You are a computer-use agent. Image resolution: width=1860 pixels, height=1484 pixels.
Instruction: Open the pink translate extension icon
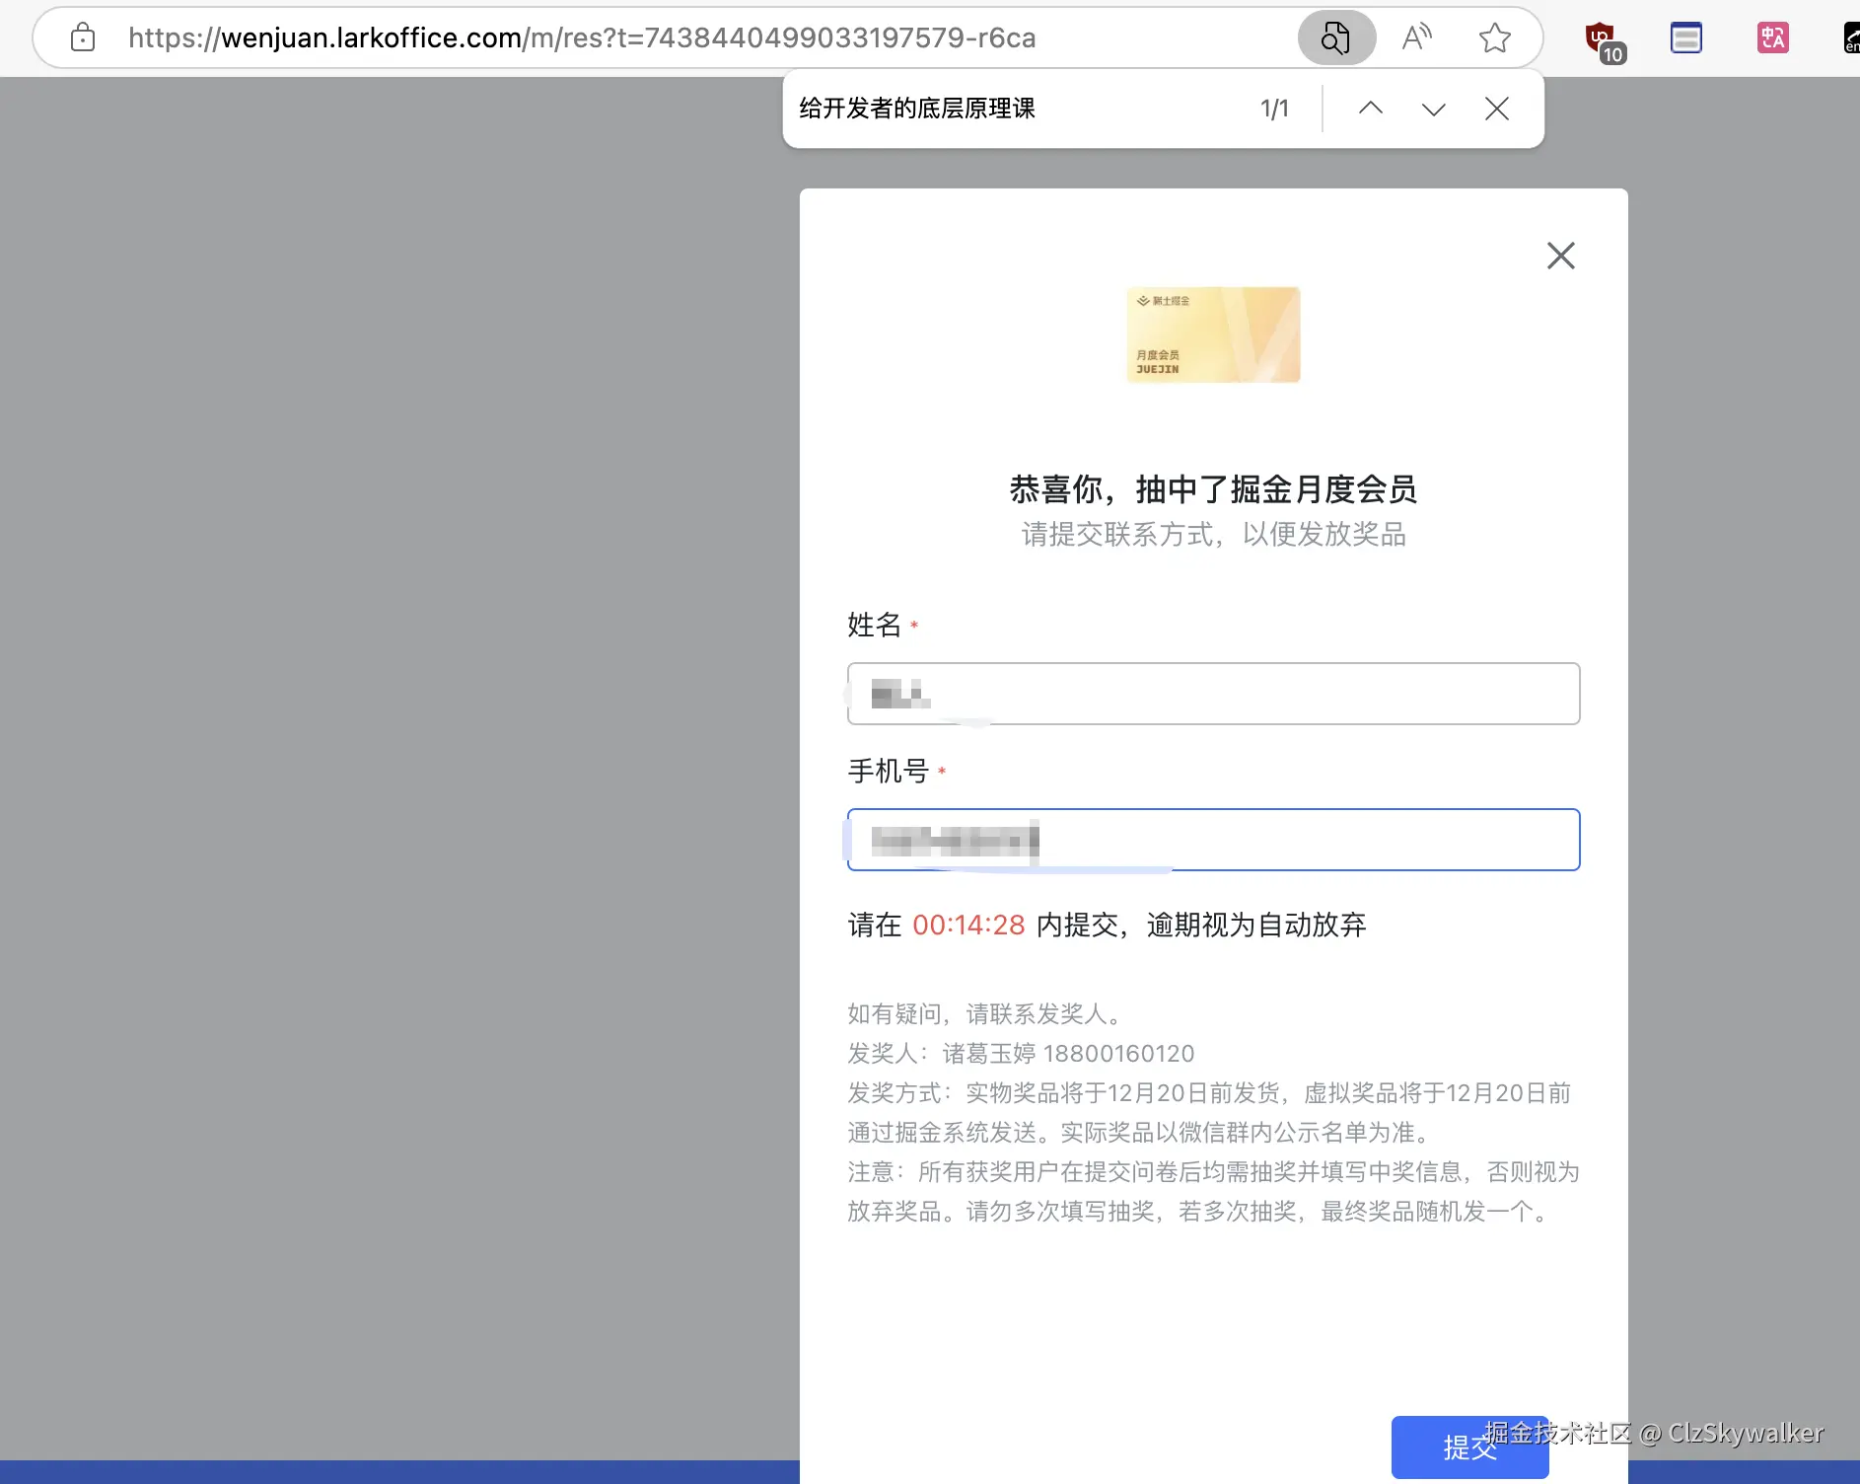(x=1773, y=37)
